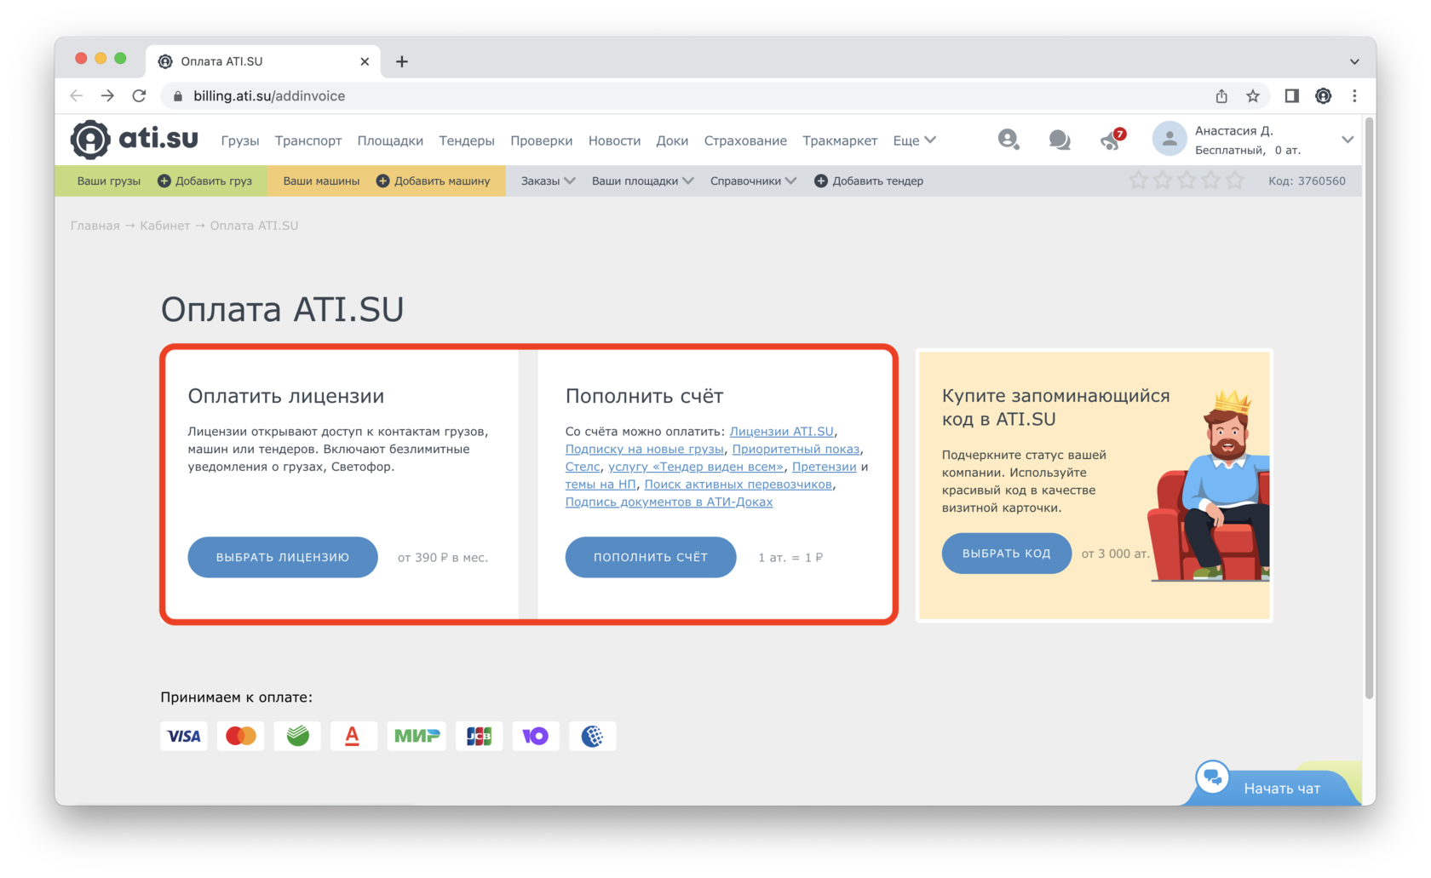Open the Тракмаркет menu item
This screenshot has width=1431, height=878.
[839, 141]
